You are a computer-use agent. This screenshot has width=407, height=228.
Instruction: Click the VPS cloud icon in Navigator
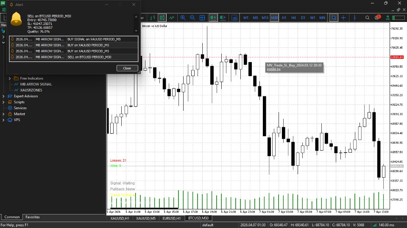[x=10, y=120]
